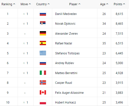Screen dimensions: 129x106
Task: Sort table by Country column
Action: coord(43,4)
